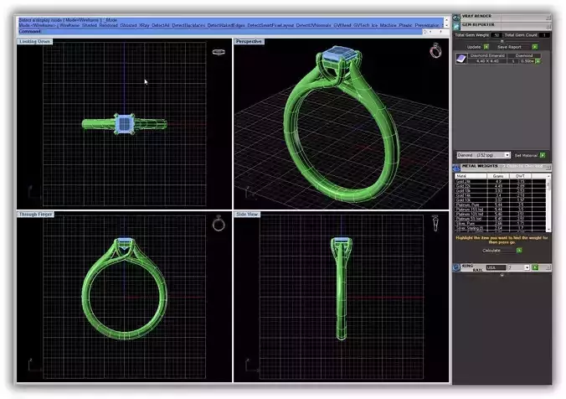The image size is (566, 399).
Task: Click the Total Gem Weight value field
Action: tap(497, 35)
